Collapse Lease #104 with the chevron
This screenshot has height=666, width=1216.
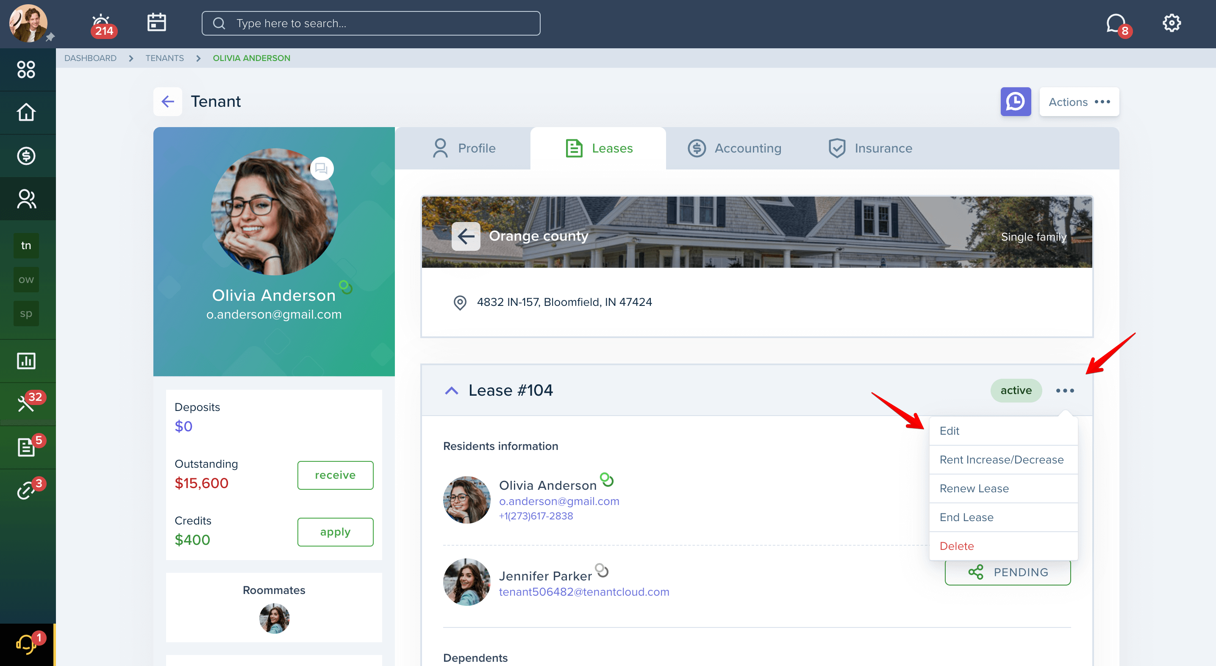[451, 390]
